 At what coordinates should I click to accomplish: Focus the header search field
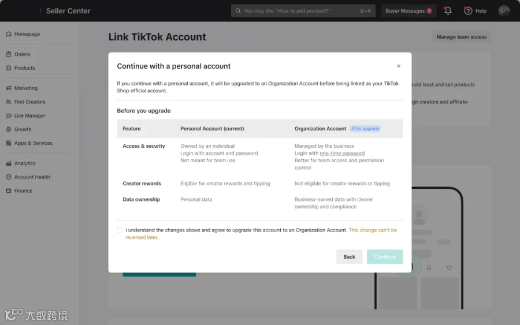pyautogui.click(x=303, y=11)
